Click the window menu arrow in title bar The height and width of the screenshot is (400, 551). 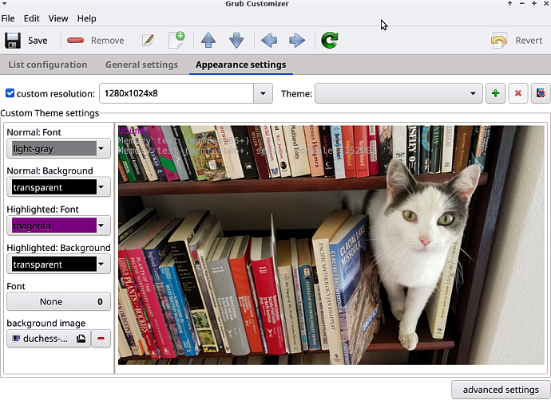click(x=4, y=3)
